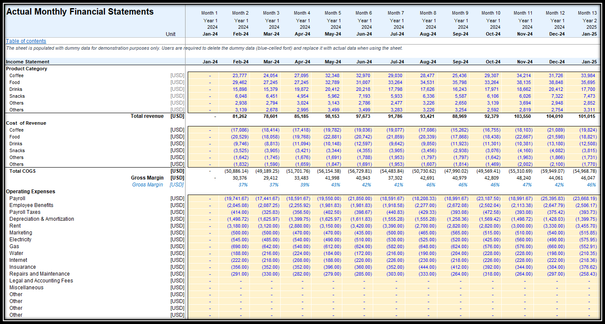Select the Month 13 column header
The height and width of the screenshot is (324, 605).
pyautogui.click(x=587, y=13)
